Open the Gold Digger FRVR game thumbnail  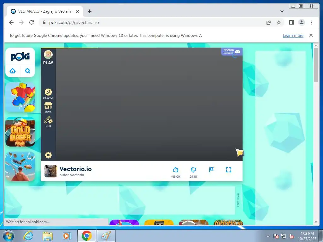coord(20,132)
